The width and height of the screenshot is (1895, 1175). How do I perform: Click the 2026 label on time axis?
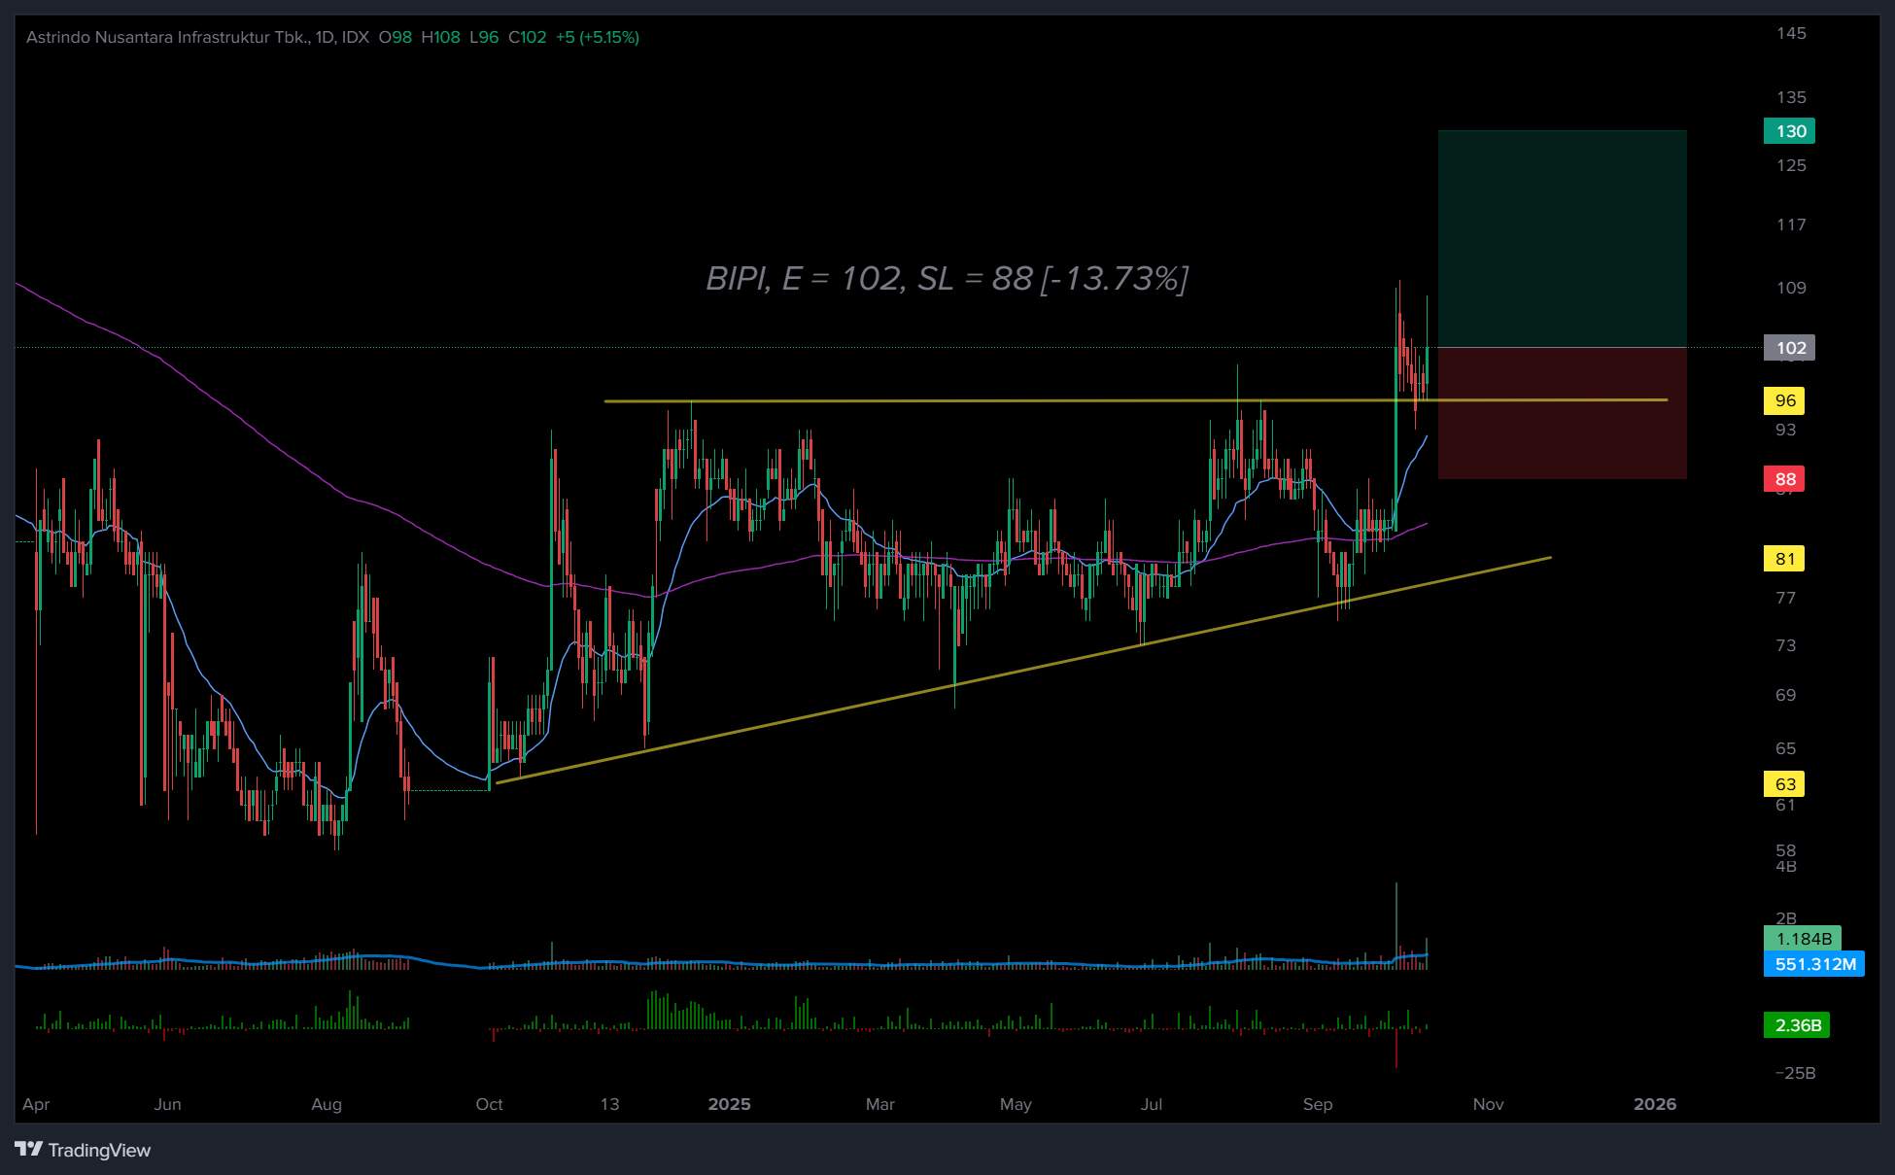click(1654, 1104)
